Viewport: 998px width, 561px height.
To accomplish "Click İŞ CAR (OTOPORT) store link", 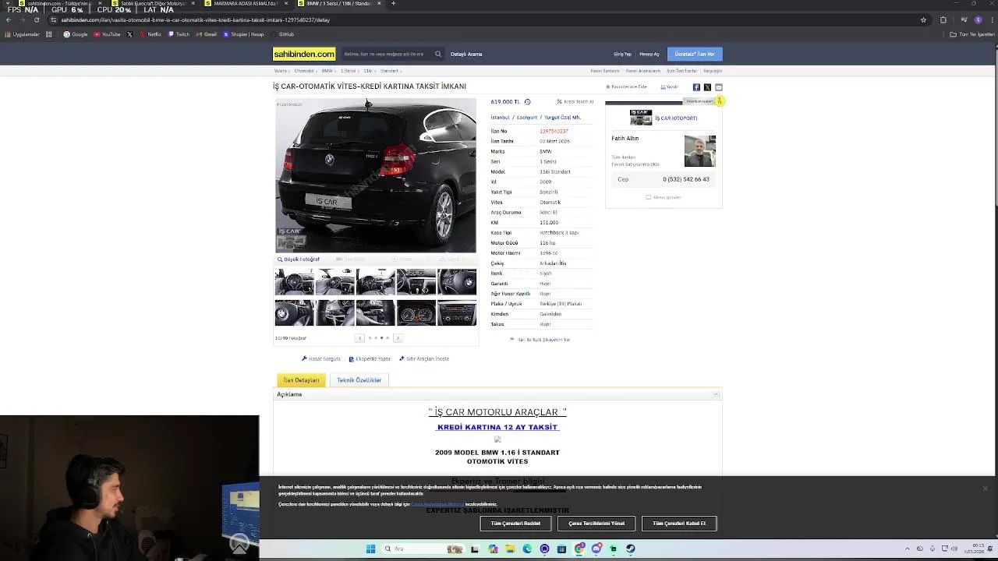I will [676, 118].
